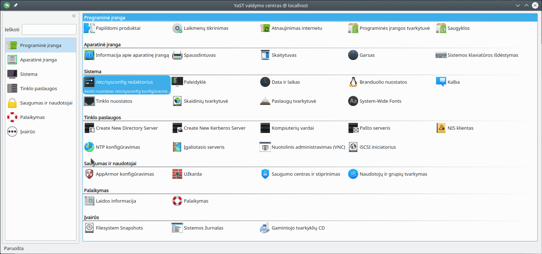Select Aparatinė įranga in the sidebar
Viewport: 542px width, 254px height.
pyautogui.click(x=38, y=60)
